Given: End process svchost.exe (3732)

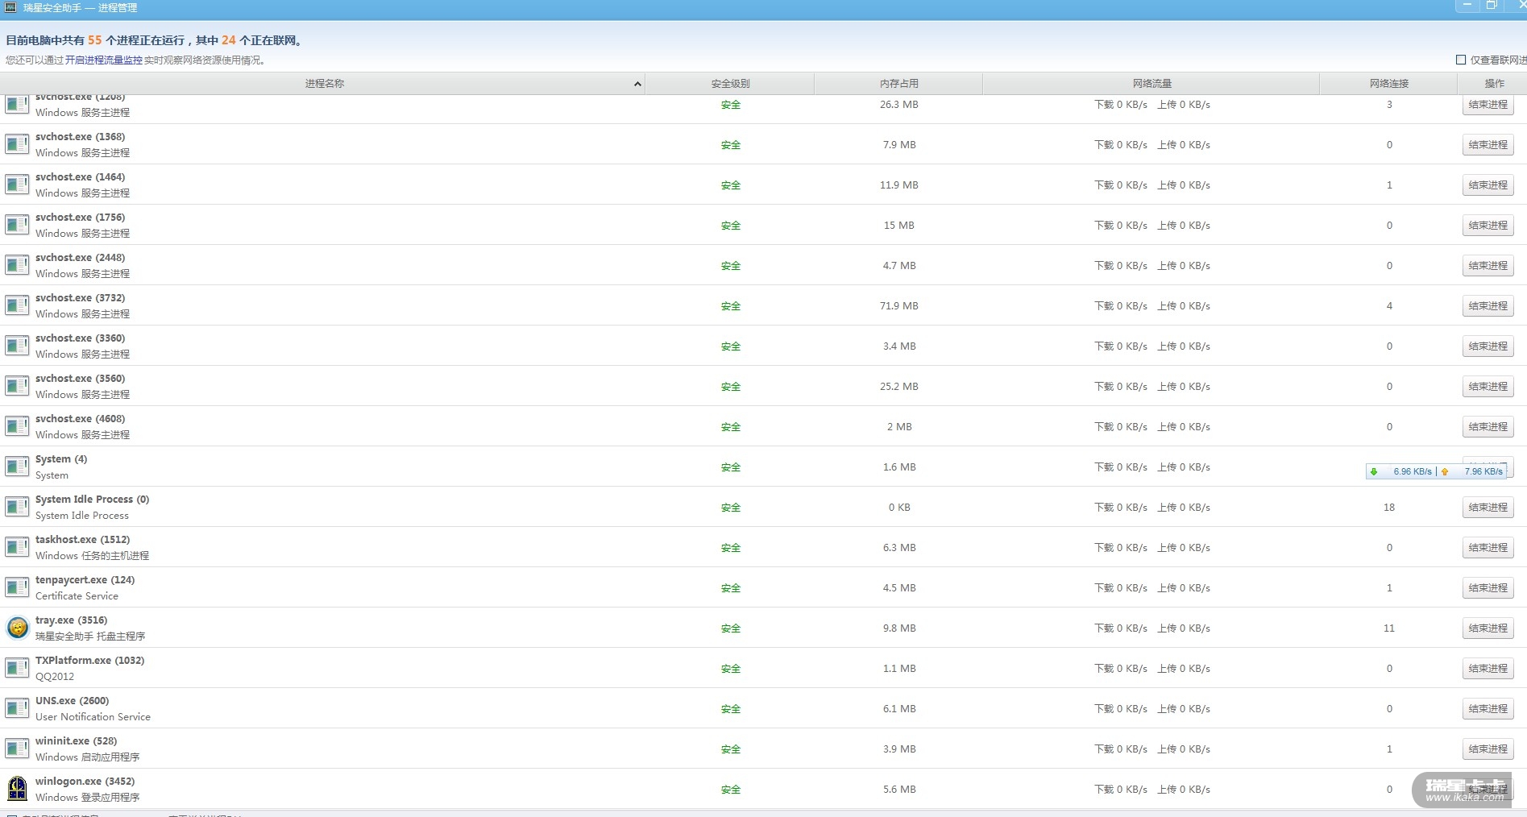Looking at the screenshot, I should tap(1488, 306).
